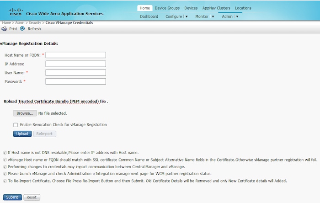
Task: Open the Configure menu
Action: coord(174,16)
